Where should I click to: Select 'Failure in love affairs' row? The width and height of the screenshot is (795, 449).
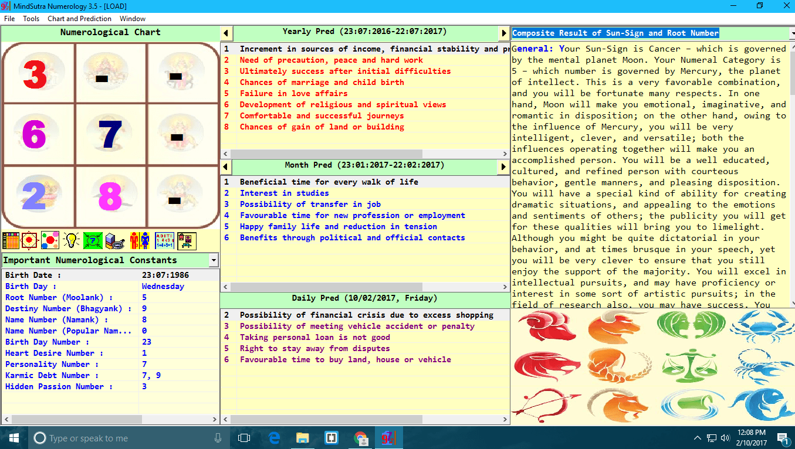tap(365, 94)
